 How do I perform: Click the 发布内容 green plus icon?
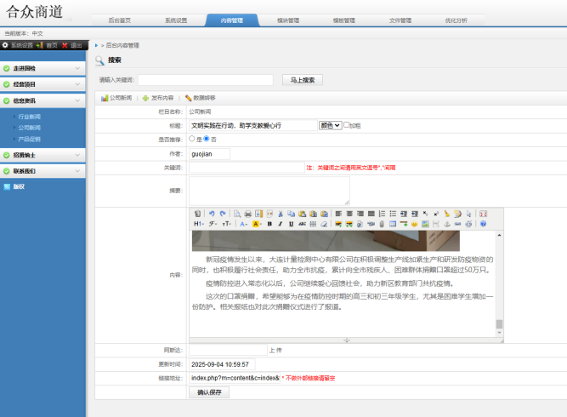(x=145, y=98)
